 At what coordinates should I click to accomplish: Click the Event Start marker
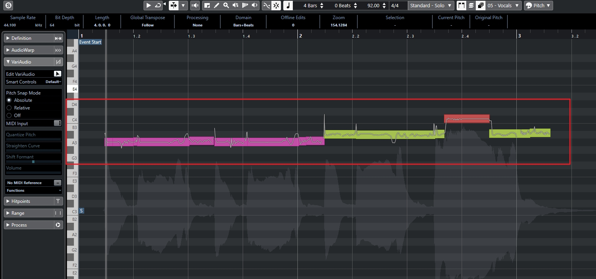tap(90, 42)
